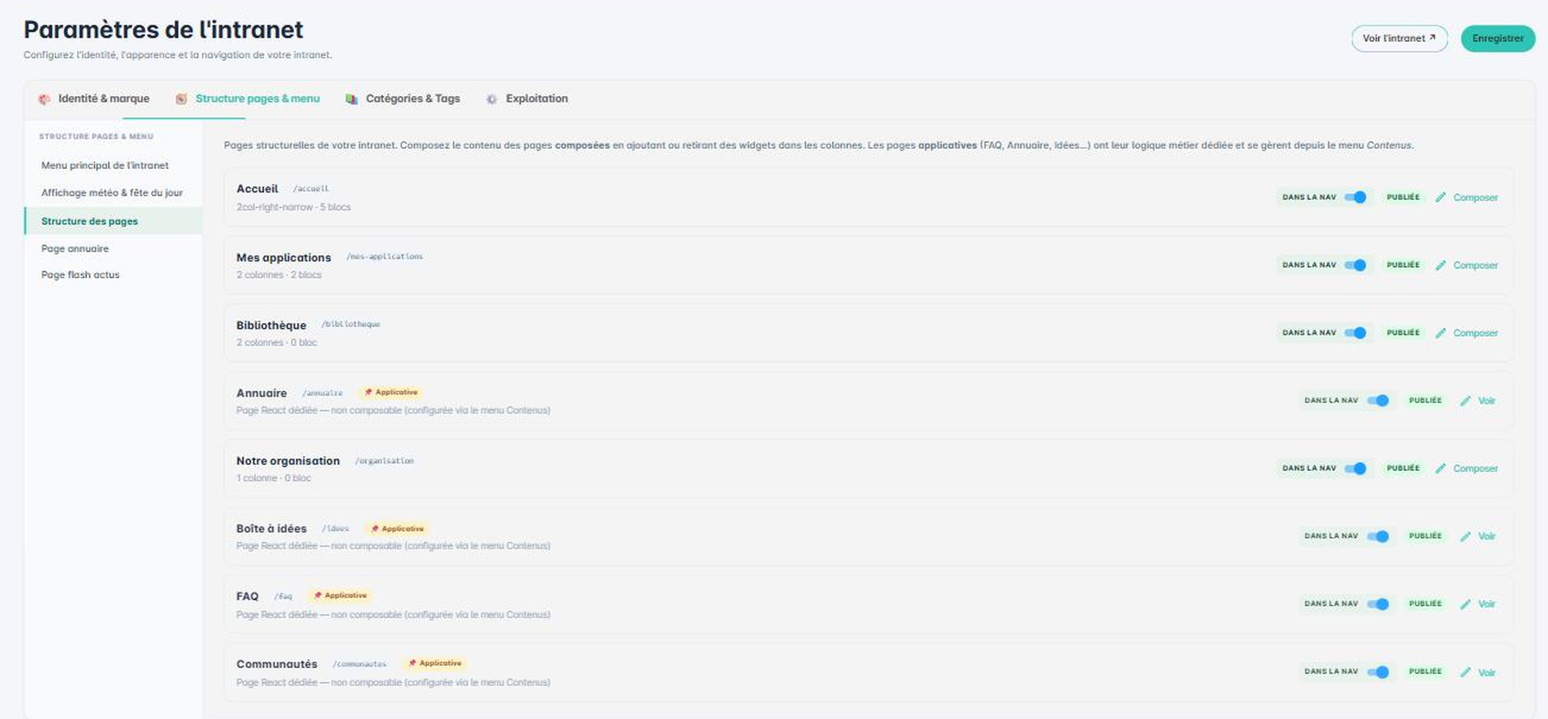
Task: Click the '2col-right-narrow · 5 blocs' text
Action: [294, 207]
